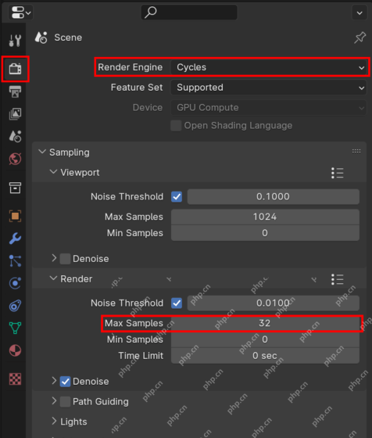This screenshot has width=372, height=438.
Task: Enable Open Shading Language checkbox
Action: 176,126
